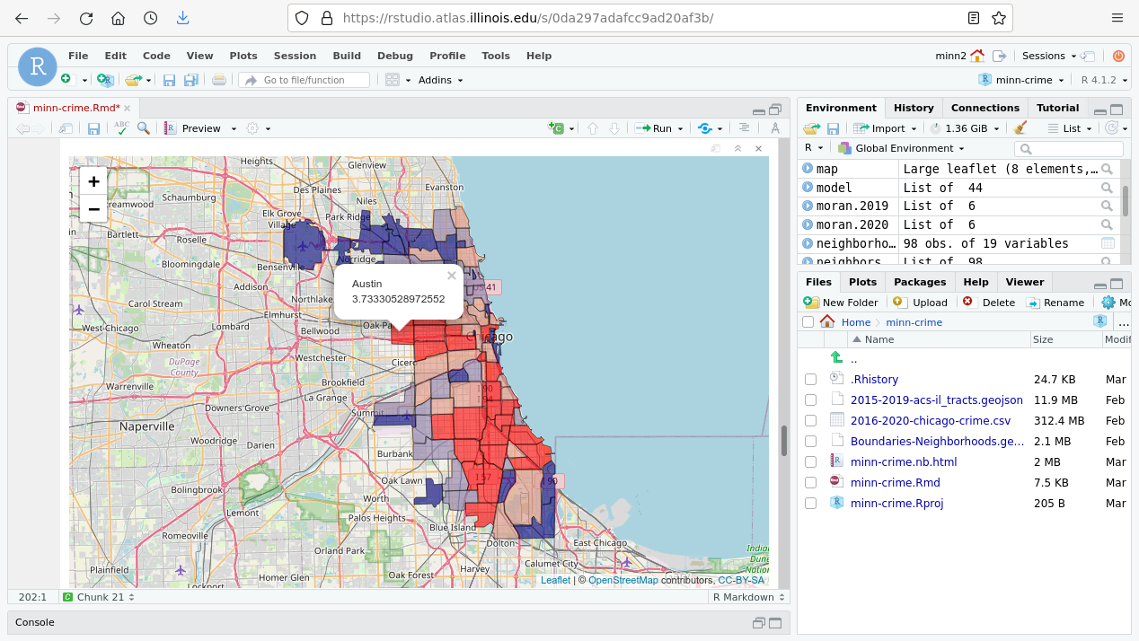This screenshot has height=641, width=1139.
Task: Click the find/replace magnifier icon
Action: (143, 128)
